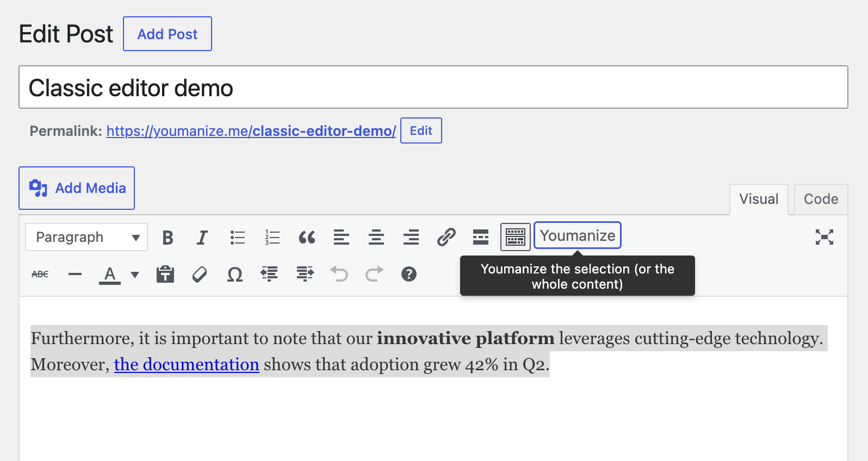The width and height of the screenshot is (868, 461).
Task: Edit the permalink slug
Action: [x=421, y=130]
